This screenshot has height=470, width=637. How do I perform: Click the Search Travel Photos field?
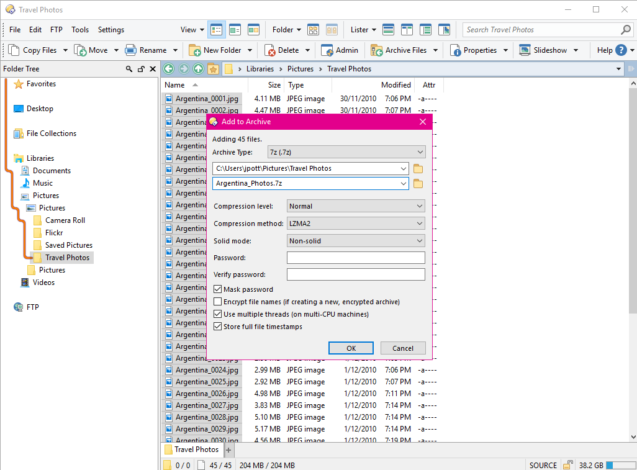[540, 29]
